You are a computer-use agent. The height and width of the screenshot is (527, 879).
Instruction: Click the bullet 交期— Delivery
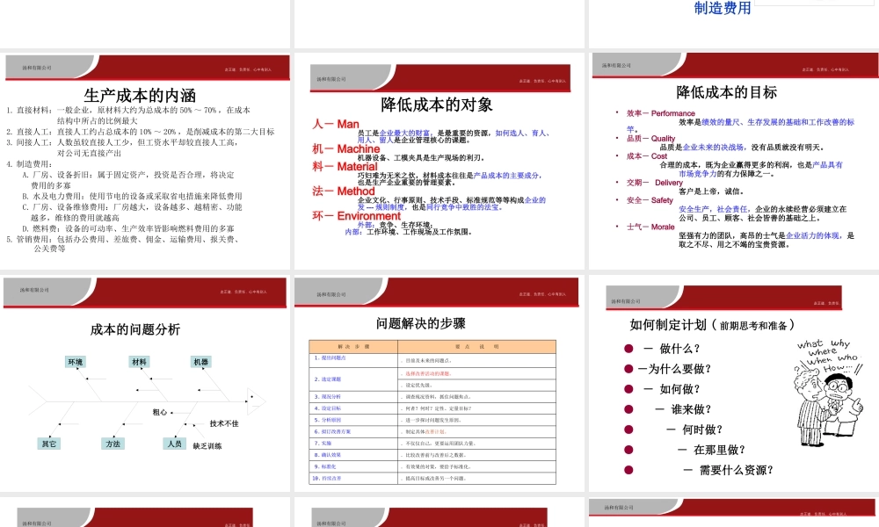coord(654,183)
